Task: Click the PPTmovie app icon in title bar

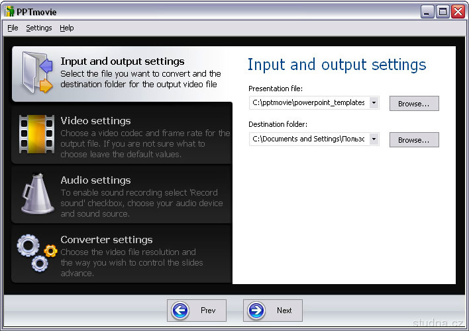Action: coord(9,11)
